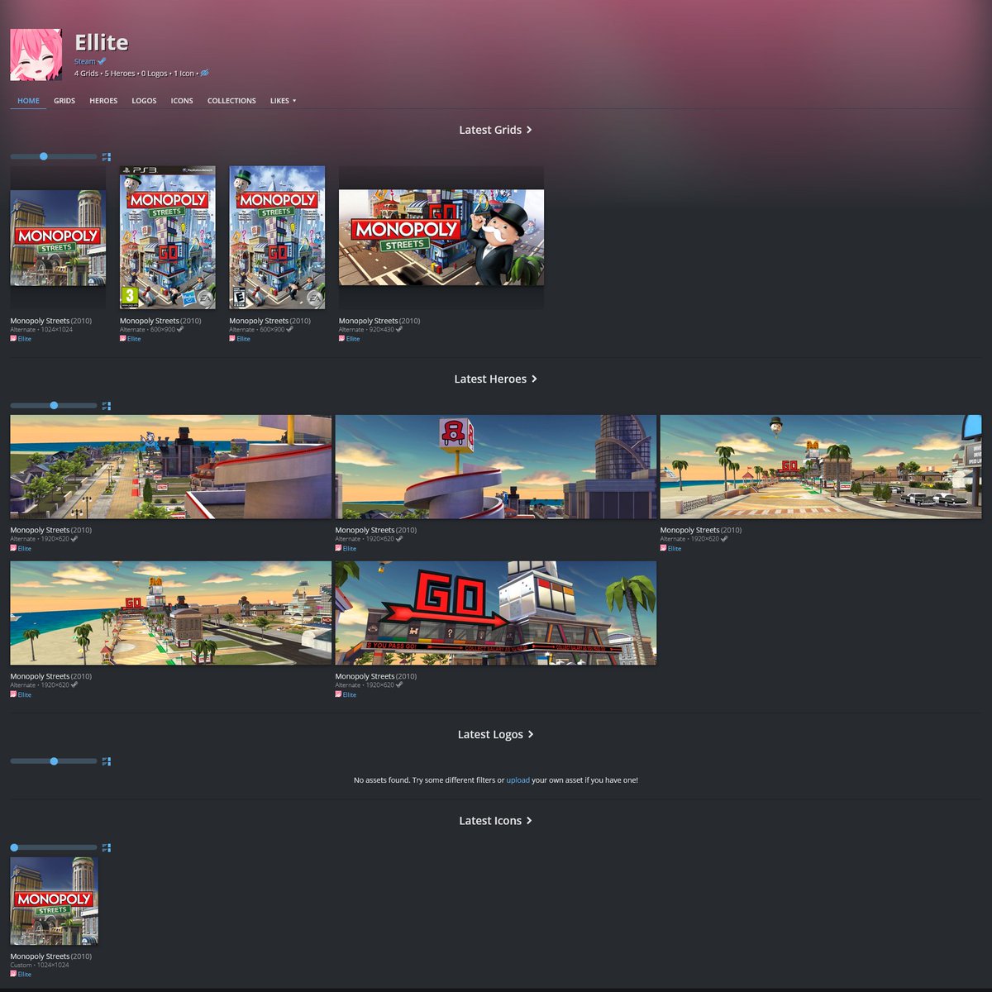Click the layout icon beside Latest Icons slider

point(106,847)
